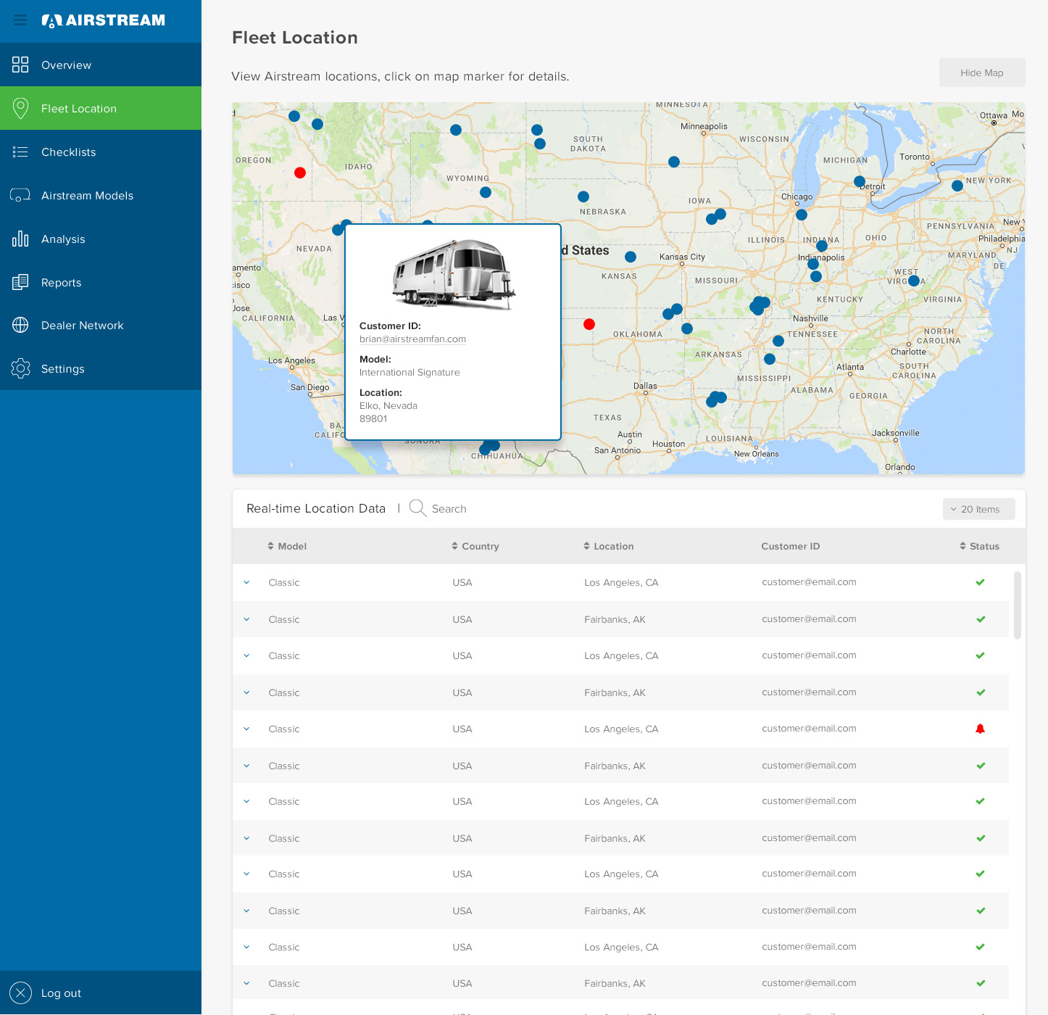
Task: Open the Analysis section
Action: pos(101,239)
